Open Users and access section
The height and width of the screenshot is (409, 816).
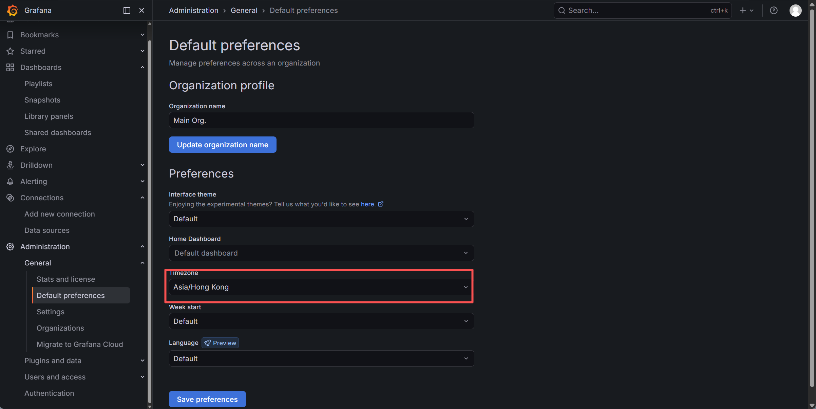(55, 377)
